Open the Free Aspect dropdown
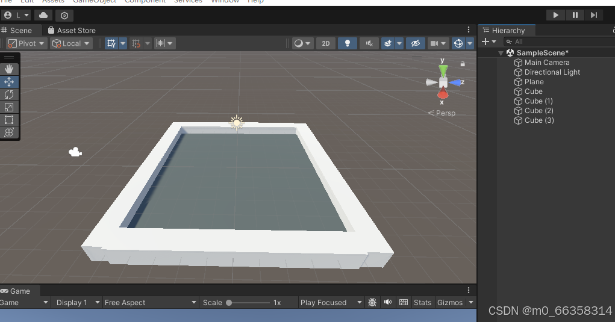This screenshot has height=322, width=615. [x=150, y=302]
